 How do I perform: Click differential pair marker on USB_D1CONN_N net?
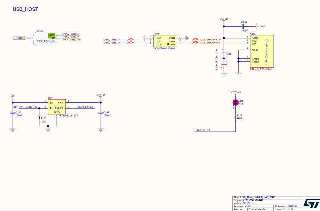tap(195, 39)
